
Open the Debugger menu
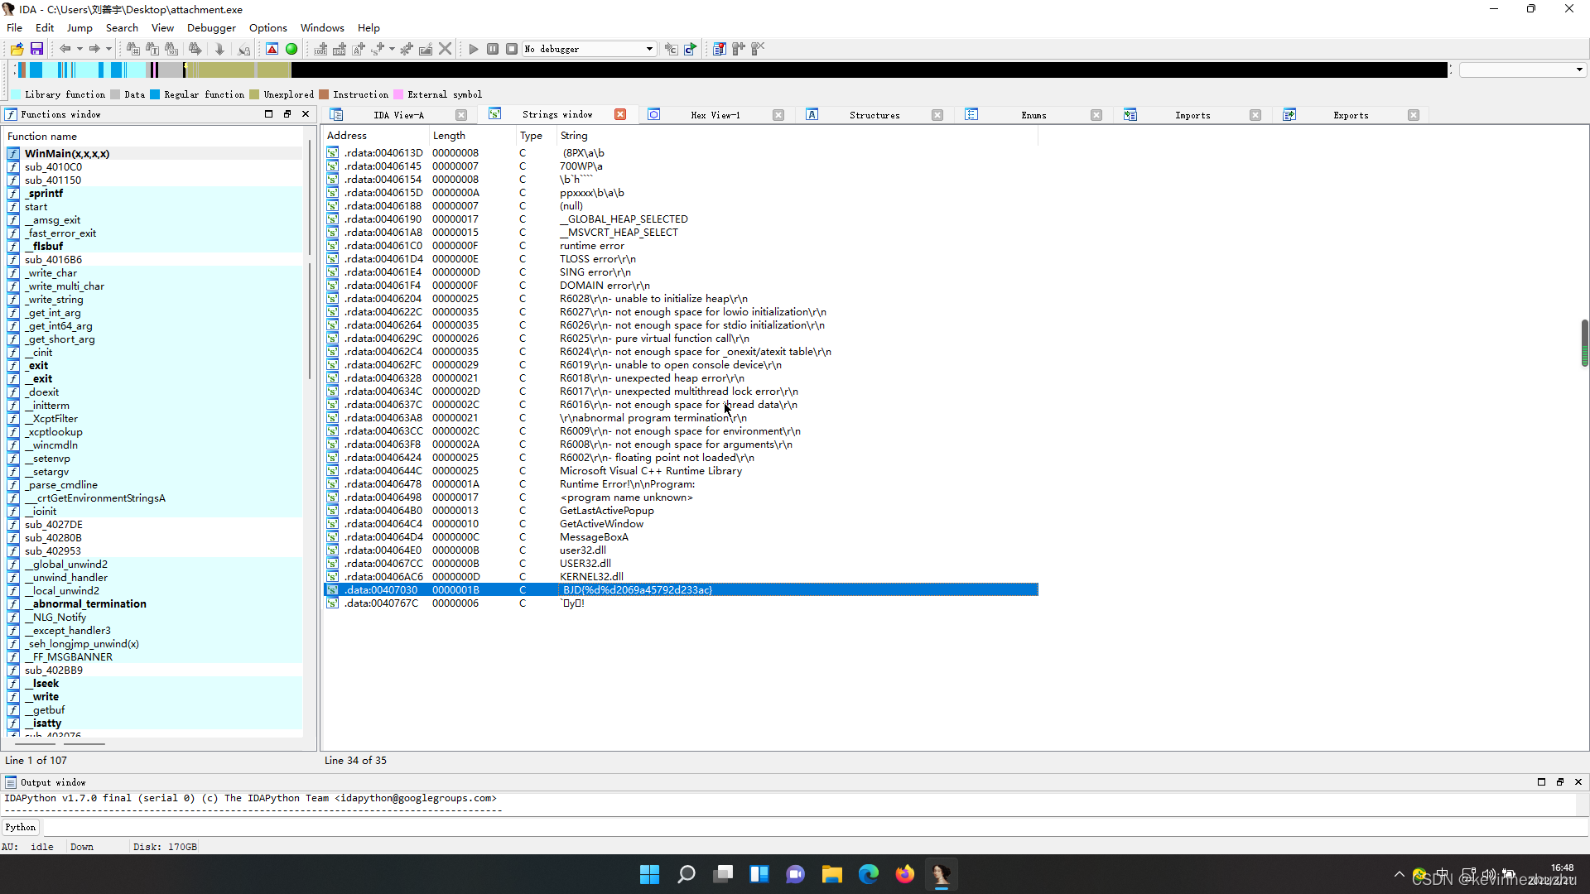coord(211,27)
